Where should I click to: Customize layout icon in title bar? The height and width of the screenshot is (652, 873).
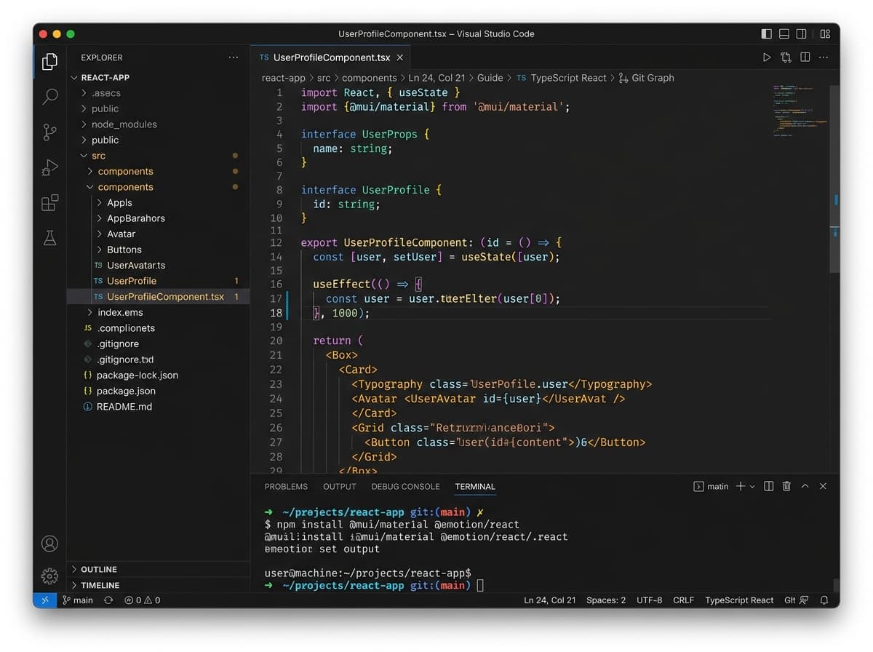click(x=825, y=33)
